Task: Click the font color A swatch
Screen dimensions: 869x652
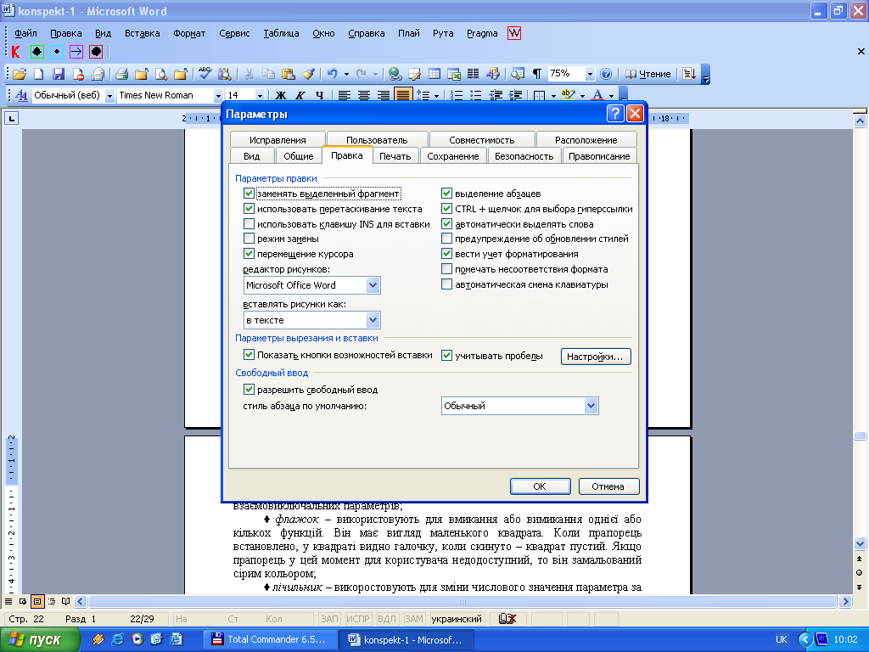Action: pos(597,95)
